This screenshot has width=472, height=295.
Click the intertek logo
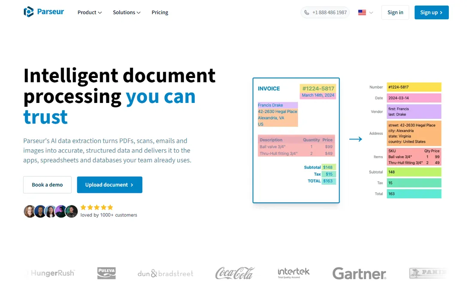[293, 273]
